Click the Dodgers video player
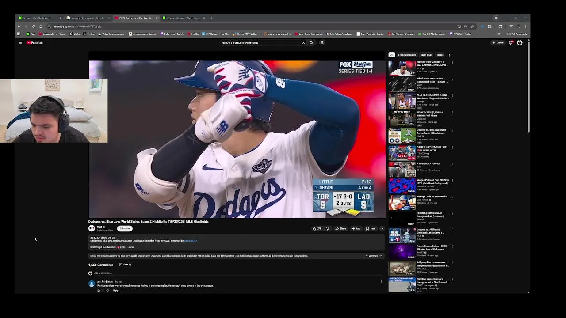This screenshot has height=318, width=566. click(x=237, y=139)
